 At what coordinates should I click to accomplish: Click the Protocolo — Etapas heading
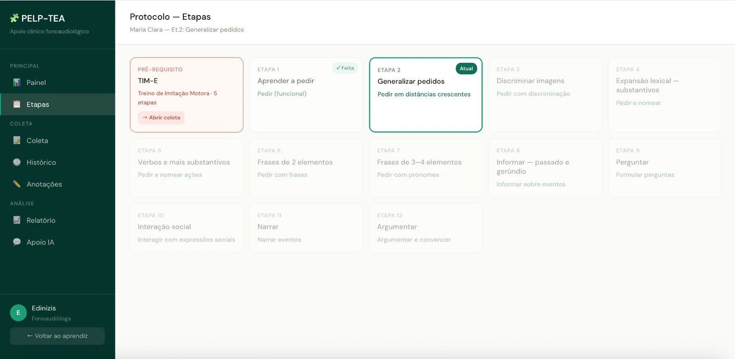[x=170, y=17]
